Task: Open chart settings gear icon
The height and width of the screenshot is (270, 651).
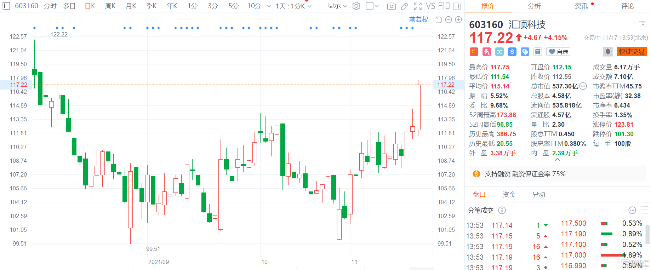Action: (356, 6)
